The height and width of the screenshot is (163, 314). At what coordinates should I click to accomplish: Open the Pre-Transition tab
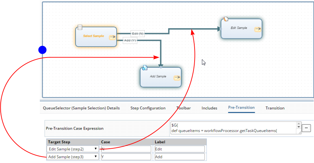point(241,108)
